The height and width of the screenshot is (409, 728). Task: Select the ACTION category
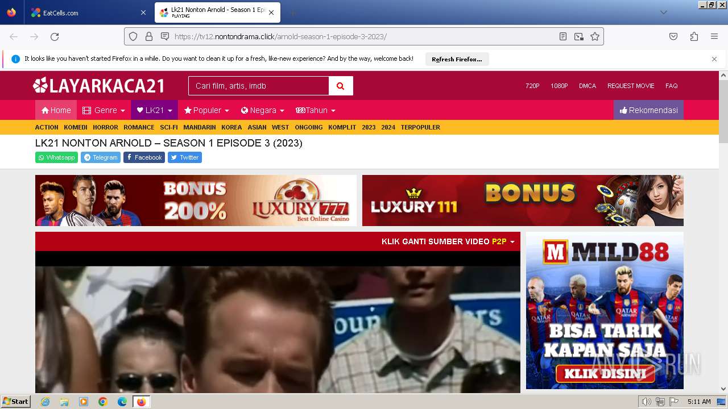coord(47,127)
